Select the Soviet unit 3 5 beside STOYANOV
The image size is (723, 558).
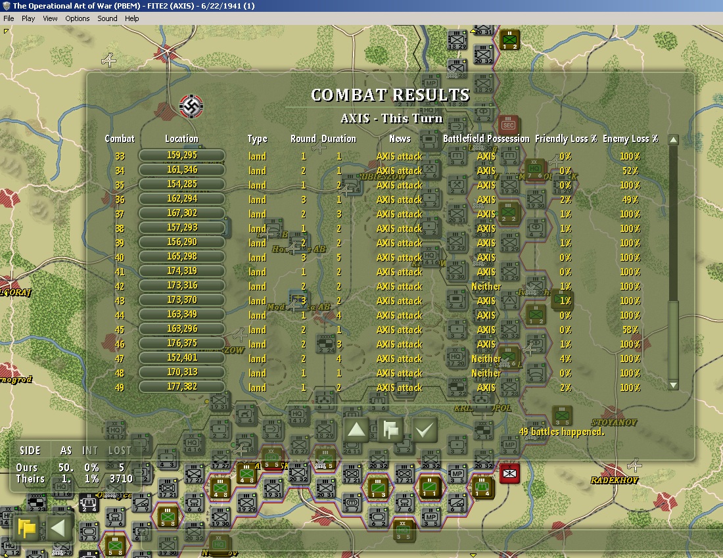(x=562, y=415)
